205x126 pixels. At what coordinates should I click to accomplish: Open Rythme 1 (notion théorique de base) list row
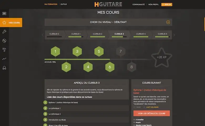pyautogui.click(x=86, y=102)
